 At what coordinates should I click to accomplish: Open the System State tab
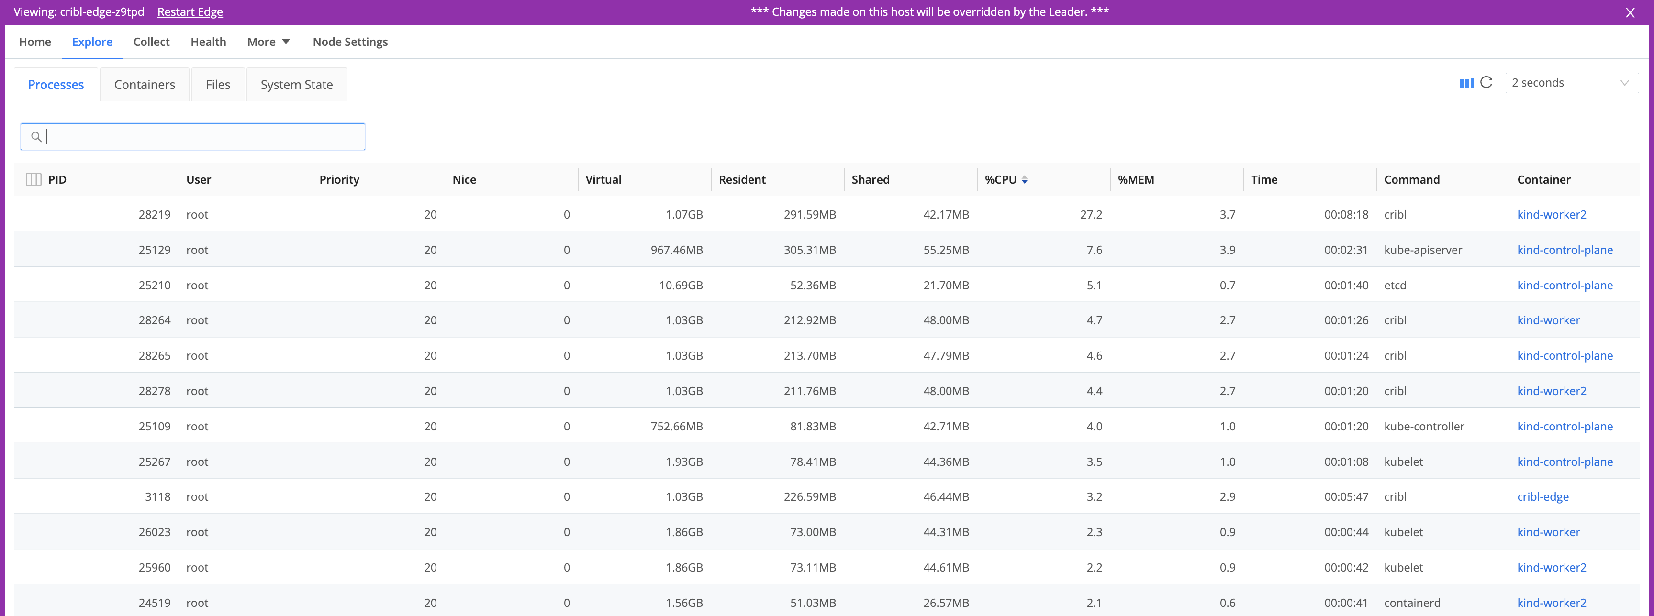point(297,84)
